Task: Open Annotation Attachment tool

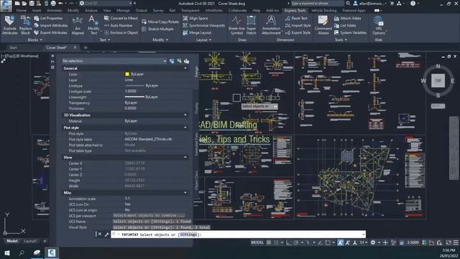Action: [x=271, y=25]
